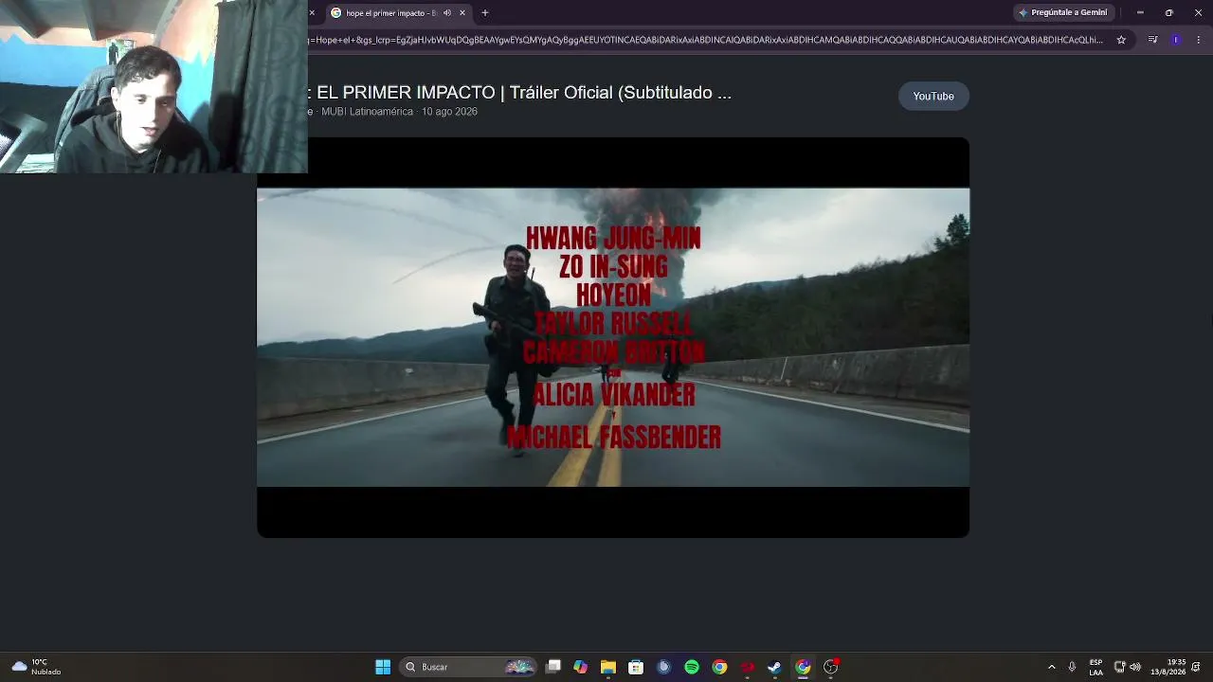Open Spotify from the taskbar
The image size is (1213, 682).
click(692, 667)
